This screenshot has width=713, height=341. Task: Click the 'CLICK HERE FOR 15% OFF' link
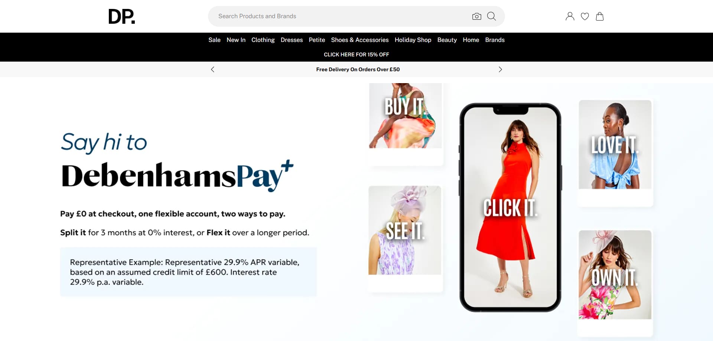[x=356, y=55]
